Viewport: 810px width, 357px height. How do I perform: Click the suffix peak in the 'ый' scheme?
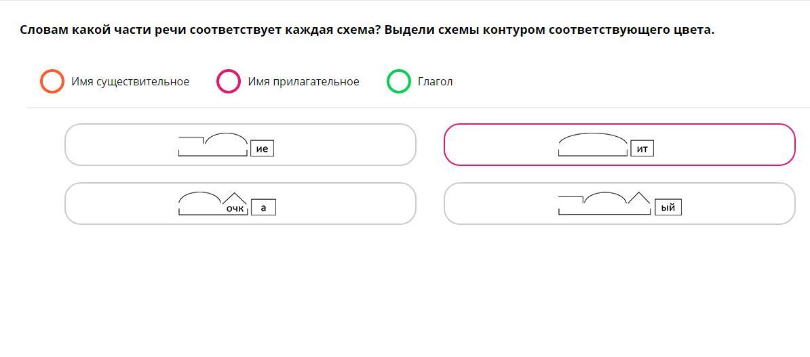(638, 198)
